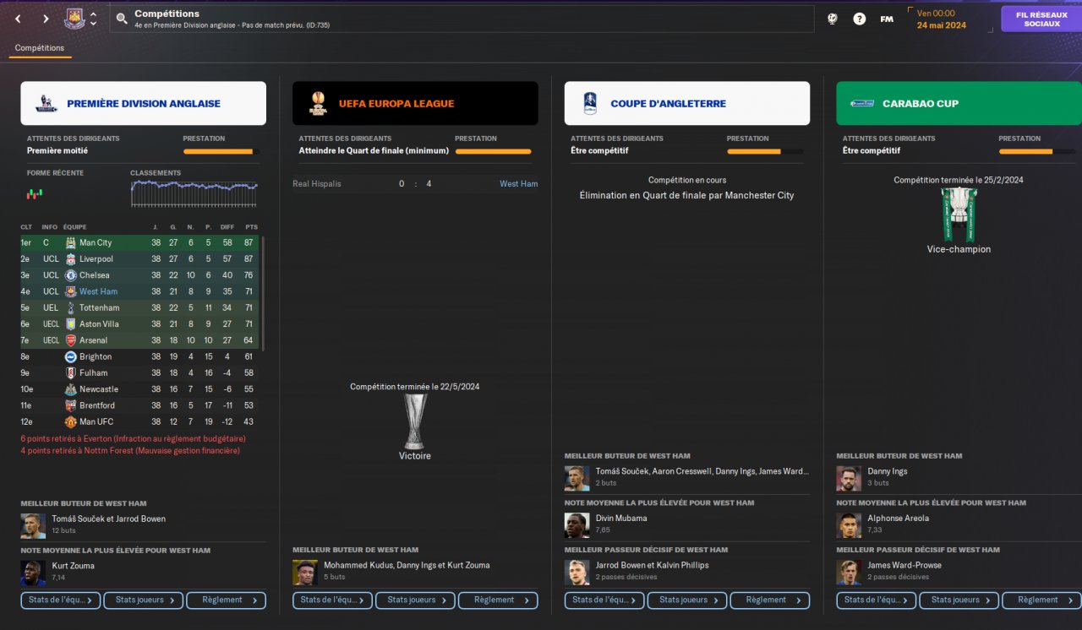Click the Danny Ings Carabao top scorer name
1082x630 pixels.
click(888, 471)
